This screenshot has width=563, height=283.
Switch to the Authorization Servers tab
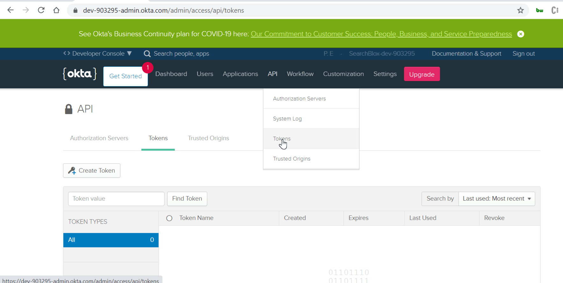tap(99, 138)
